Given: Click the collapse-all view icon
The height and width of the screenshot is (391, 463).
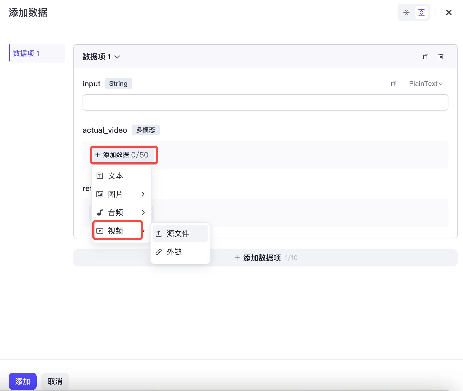Looking at the screenshot, I should click(406, 12).
